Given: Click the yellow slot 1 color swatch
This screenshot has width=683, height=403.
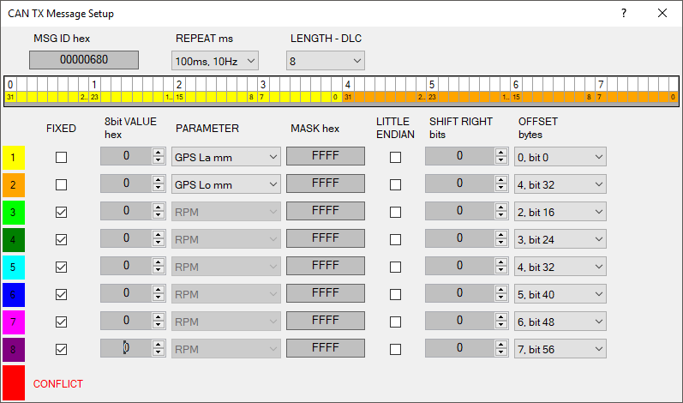Looking at the screenshot, I should [x=15, y=157].
